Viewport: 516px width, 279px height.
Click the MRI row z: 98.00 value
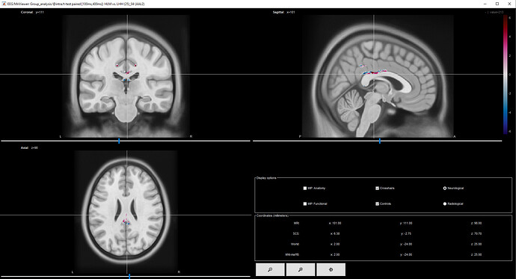click(476, 223)
